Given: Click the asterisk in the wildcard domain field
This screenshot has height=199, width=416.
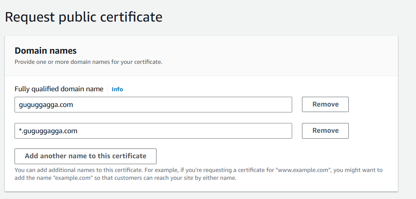Looking at the screenshot, I should pyautogui.click(x=20, y=131).
